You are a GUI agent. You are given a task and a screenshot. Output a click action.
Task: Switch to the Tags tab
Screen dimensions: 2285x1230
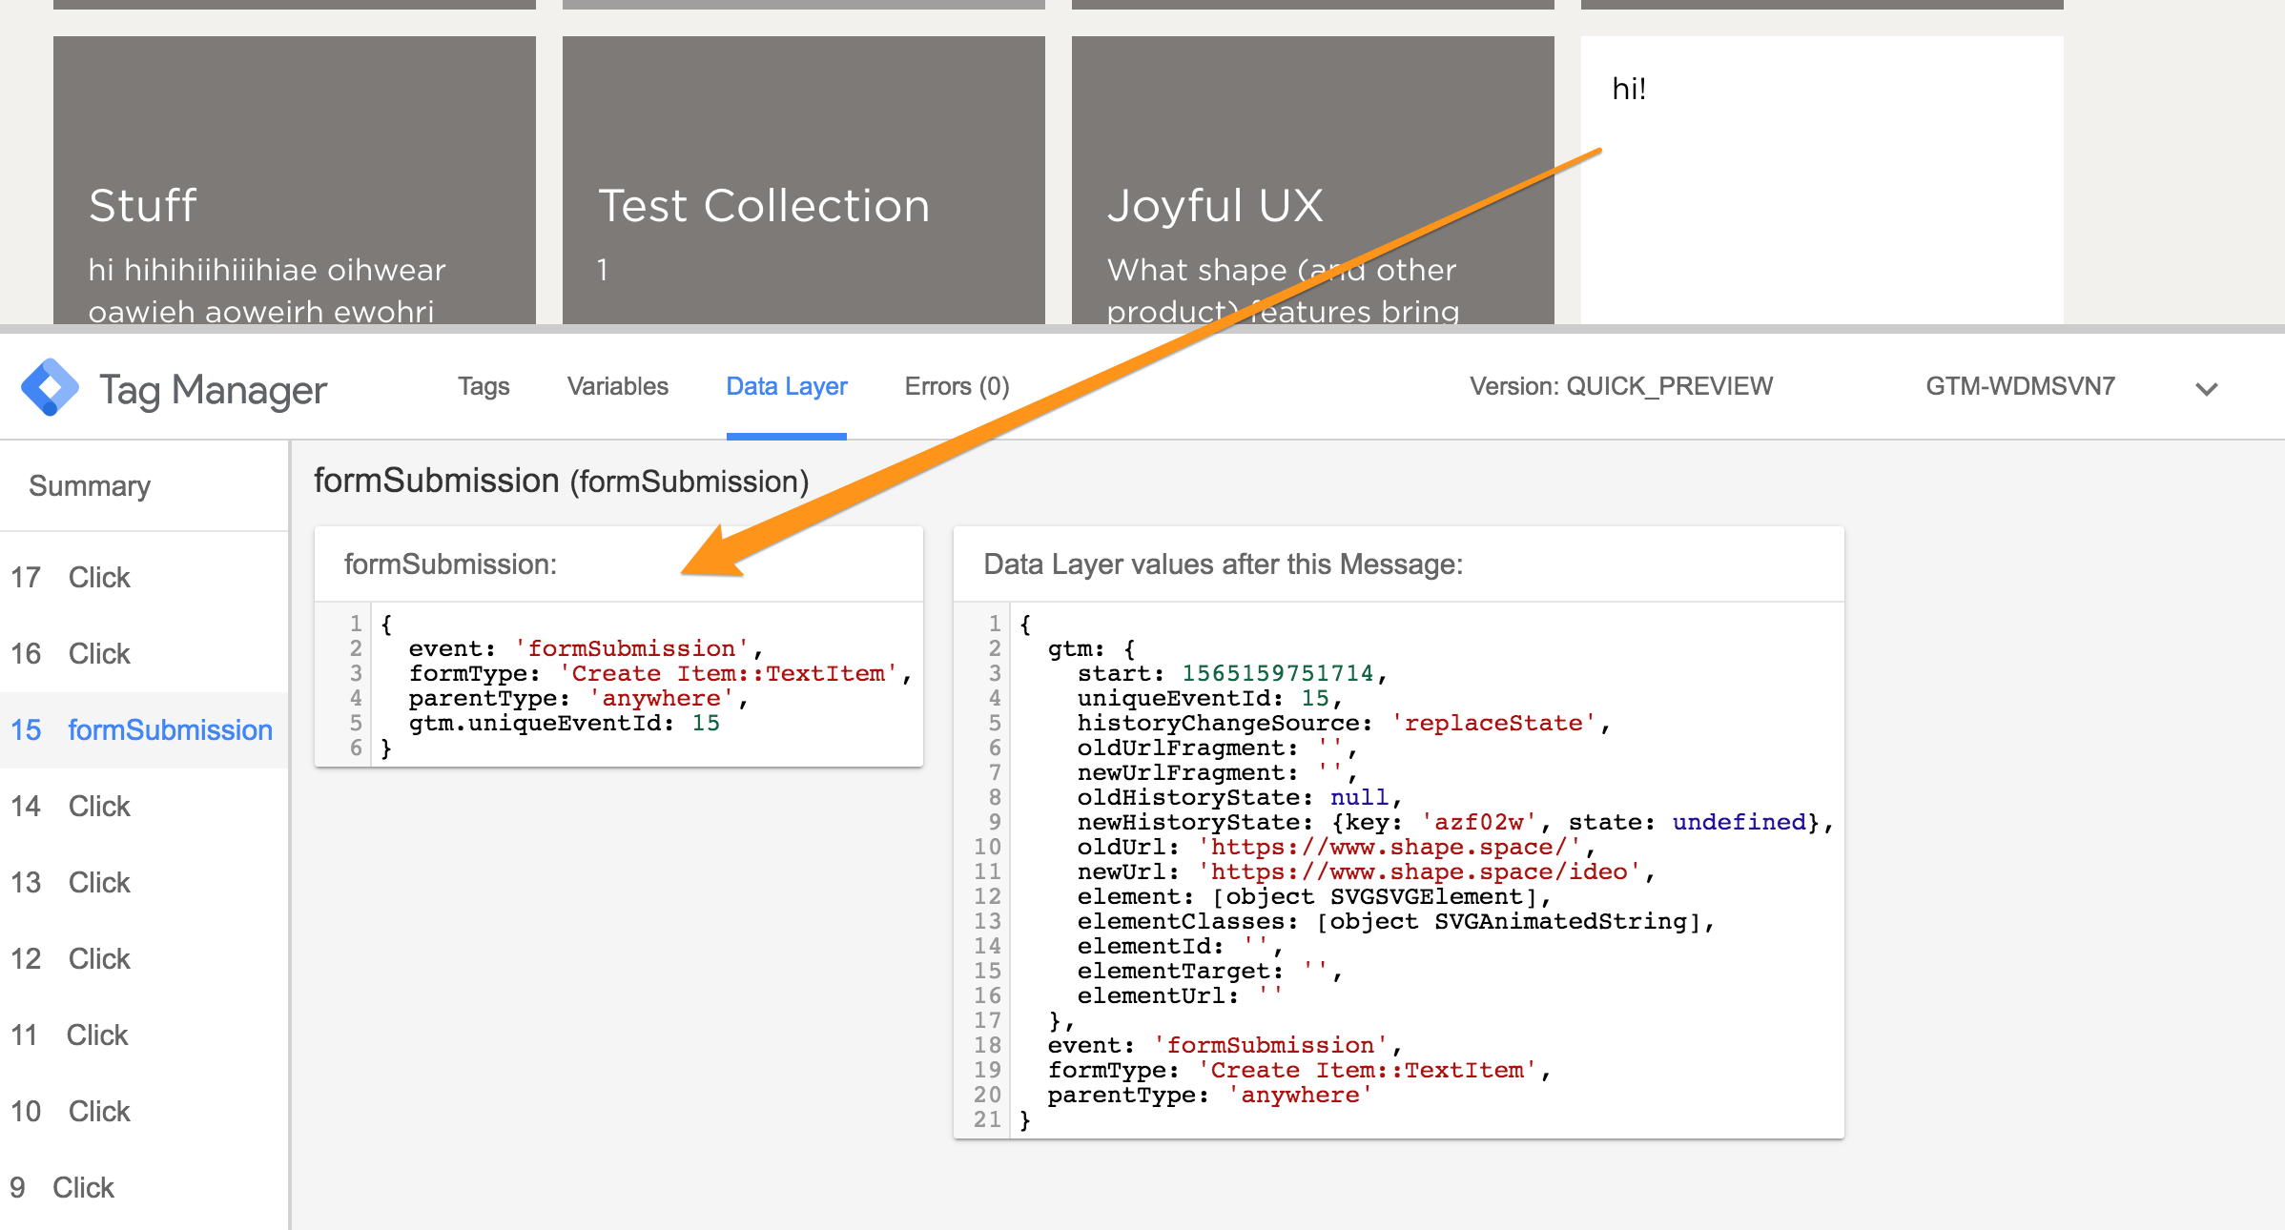pos(484,386)
